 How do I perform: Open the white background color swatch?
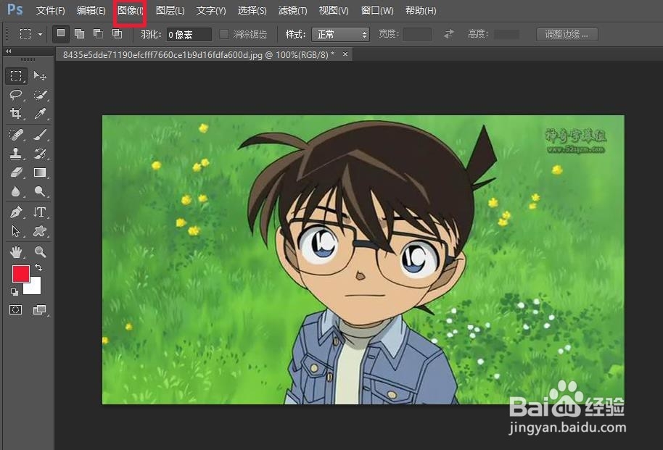(x=34, y=287)
